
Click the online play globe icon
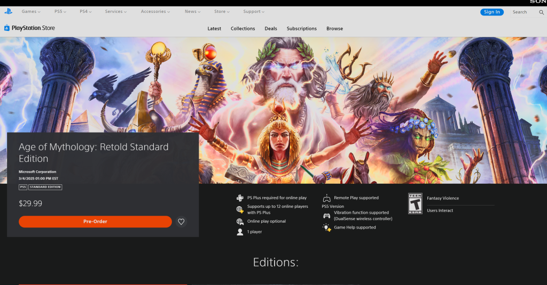tap(240, 222)
